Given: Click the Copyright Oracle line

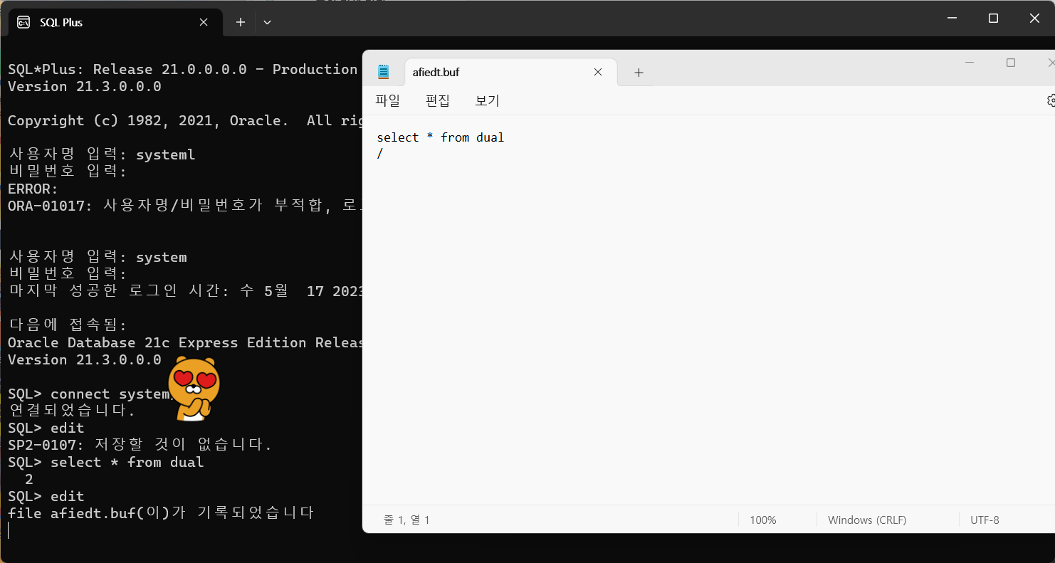Looking at the screenshot, I should [185, 120].
